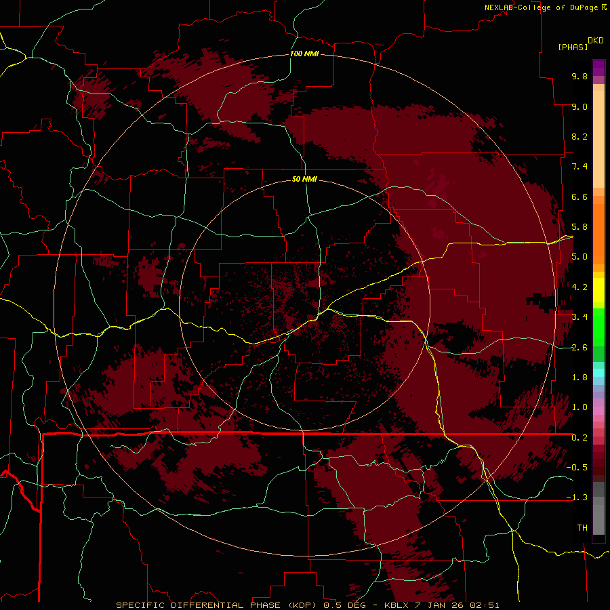Click the KBLX radar site identifier
This screenshot has width=610, height=610.
396,605
